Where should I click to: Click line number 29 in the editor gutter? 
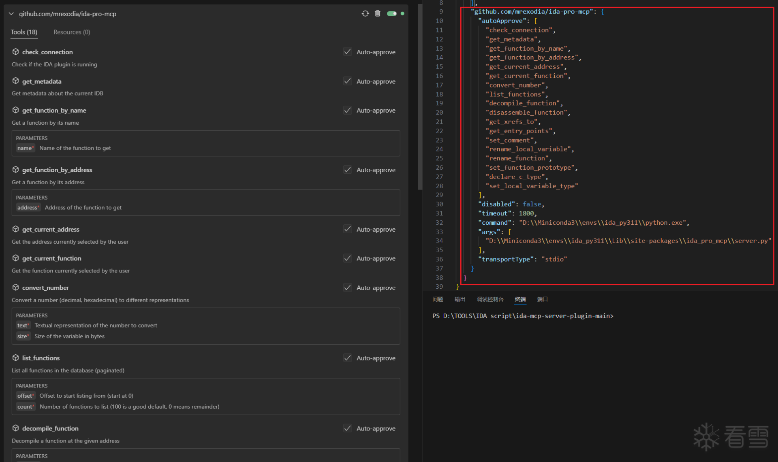pyautogui.click(x=439, y=195)
